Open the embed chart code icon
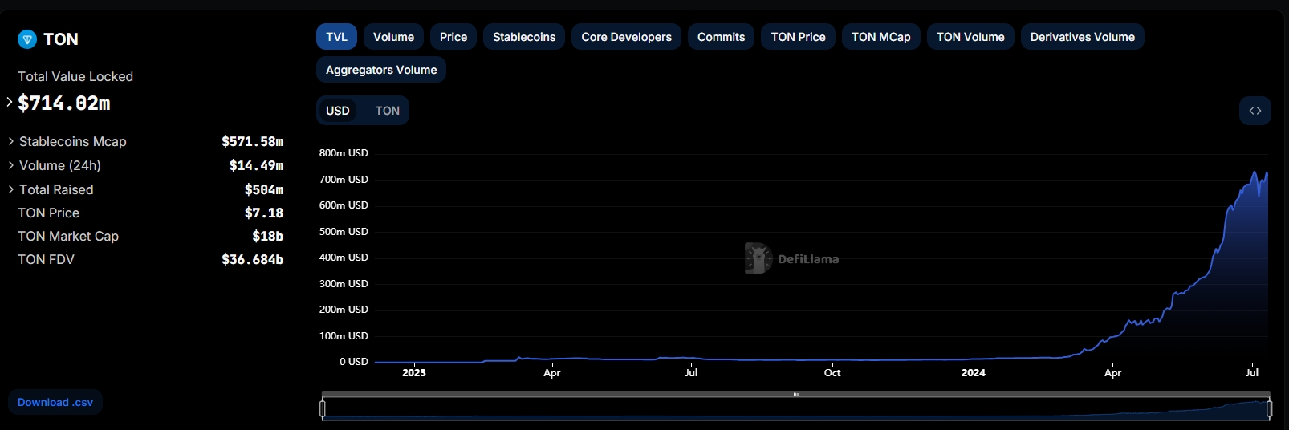Image resolution: width=1289 pixels, height=430 pixels. pyautogui.click(x=1254, y=111)
